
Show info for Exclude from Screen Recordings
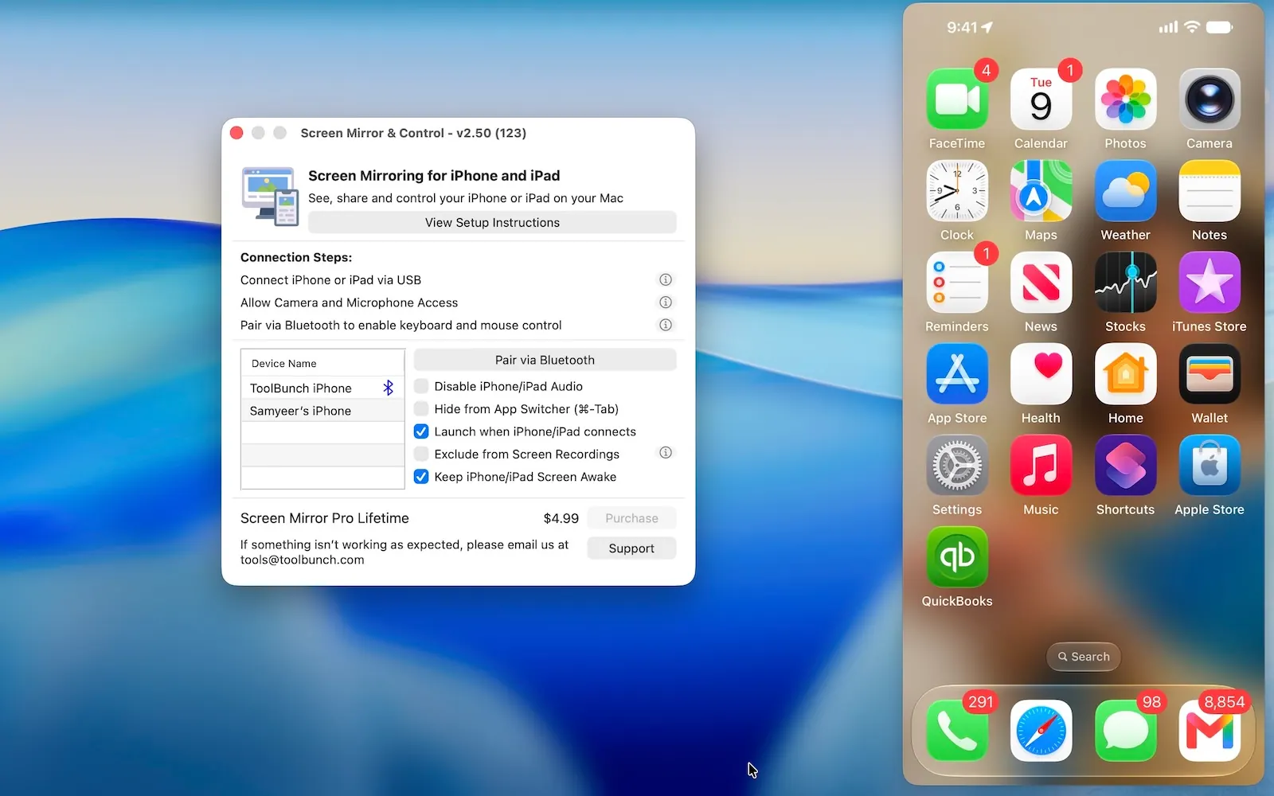(666, 453)
